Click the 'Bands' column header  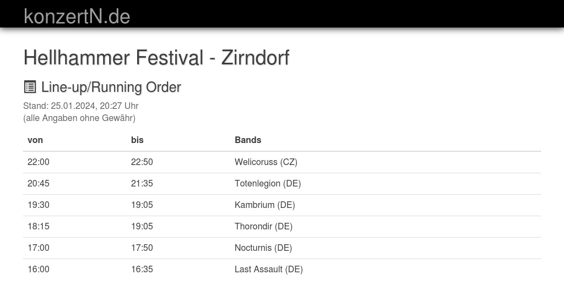point(248,140)
